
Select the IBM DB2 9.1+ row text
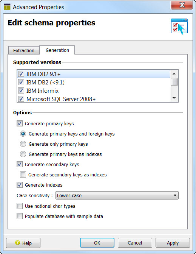click(x=43, y=74)
